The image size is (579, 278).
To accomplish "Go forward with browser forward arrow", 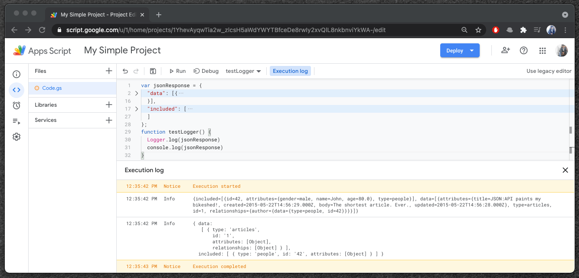I will pyautogui.click(x=28, y=30).
